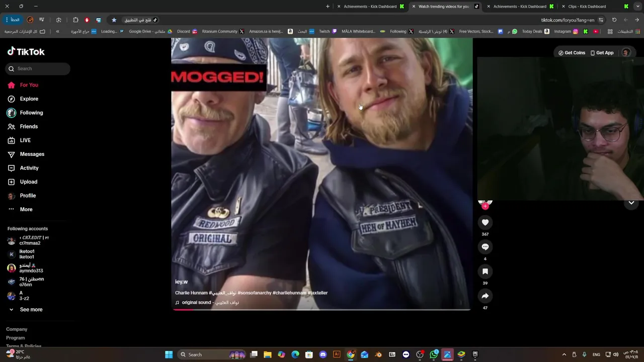Open the Program footer link
The height and width of the screenshot is (362, 644).
15,338
